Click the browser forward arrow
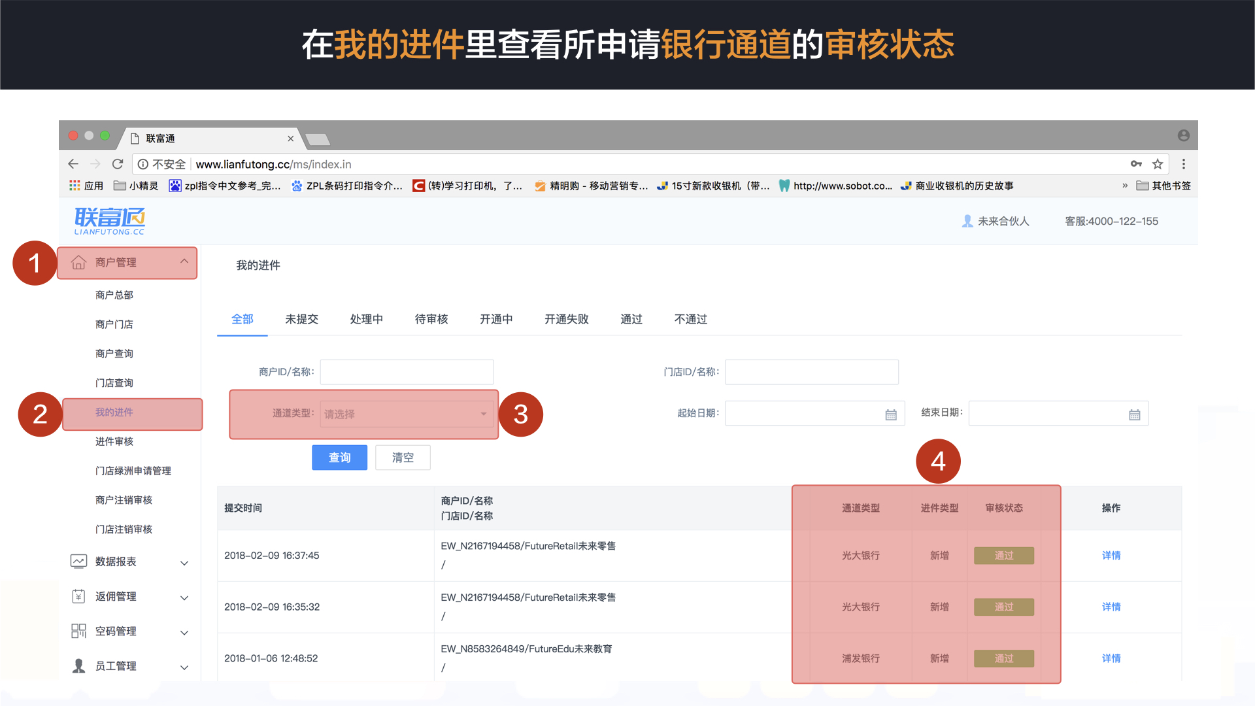 tap(95, 164)
